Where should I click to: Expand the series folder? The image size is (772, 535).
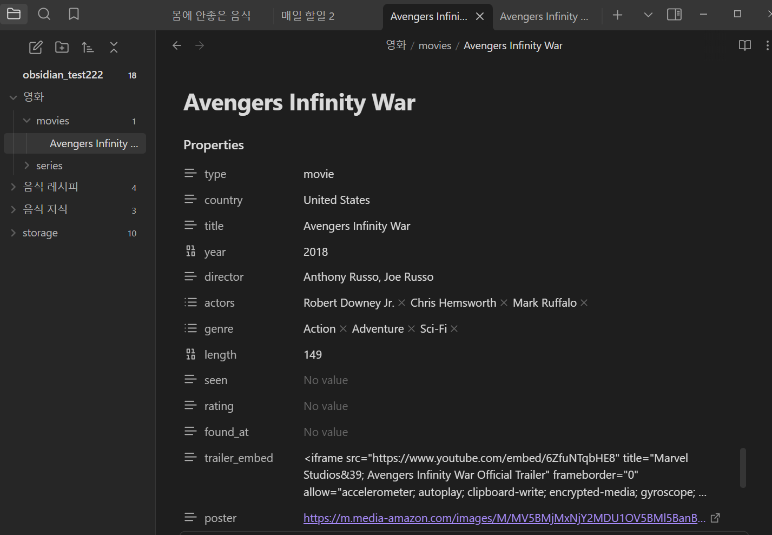tap(27, 166)
